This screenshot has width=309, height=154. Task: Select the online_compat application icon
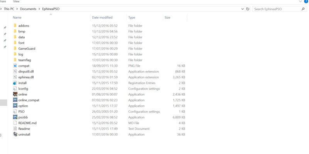click(x=15, y=100)
